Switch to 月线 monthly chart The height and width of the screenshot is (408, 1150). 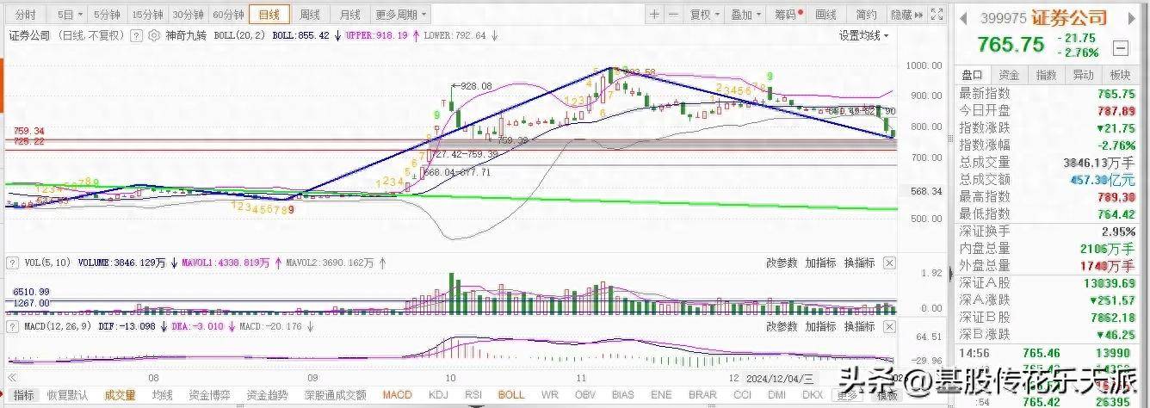349,15
